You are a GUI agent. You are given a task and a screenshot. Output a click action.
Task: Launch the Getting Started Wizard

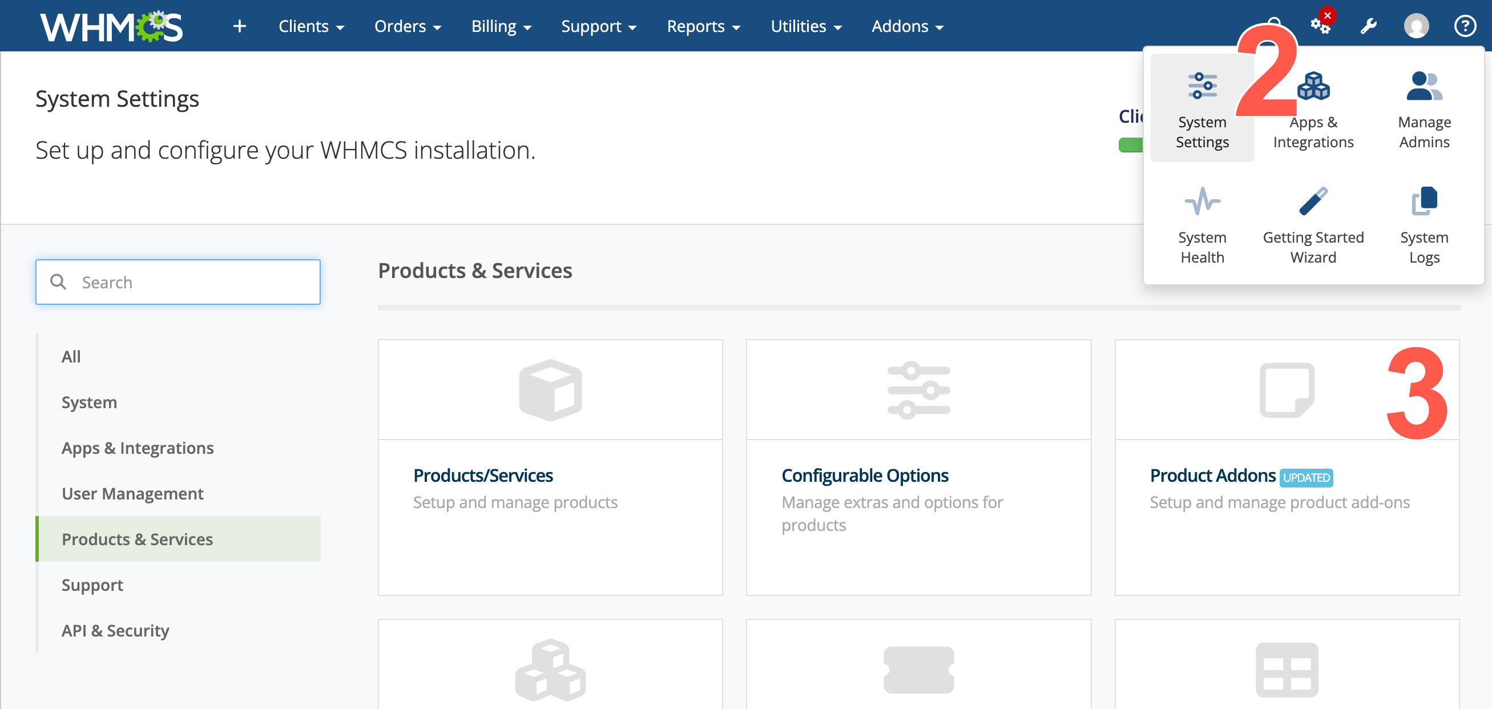click(x=1313, y=225)
